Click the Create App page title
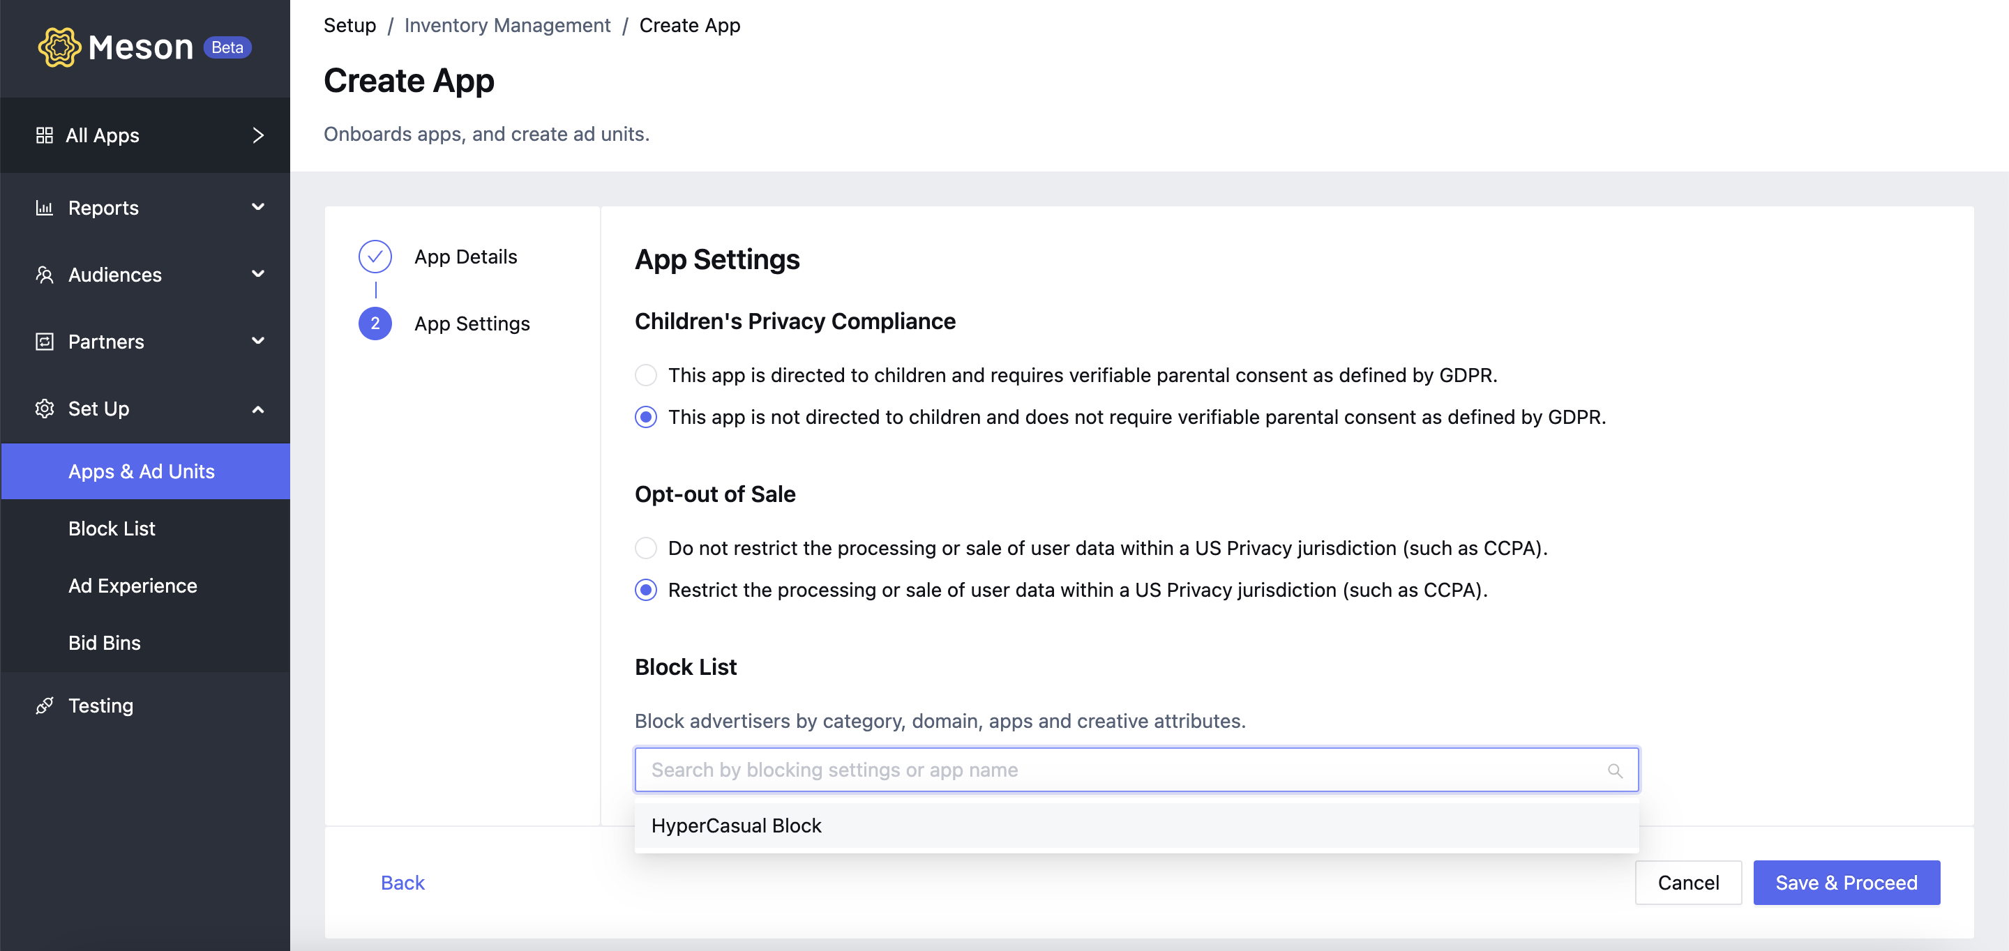The width and height of the screenshot is (2009, 951). pyautogui.click(x=409, y=80)
